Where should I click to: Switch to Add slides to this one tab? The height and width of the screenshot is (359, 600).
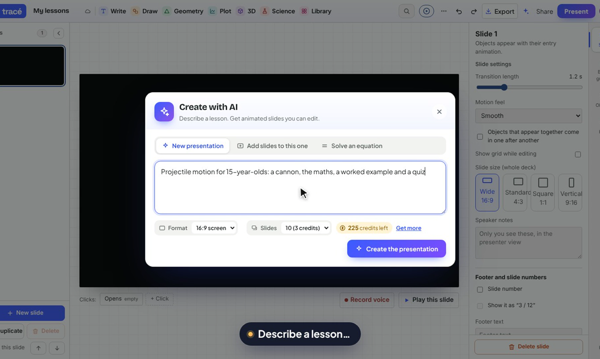click(x=272, y=146)
